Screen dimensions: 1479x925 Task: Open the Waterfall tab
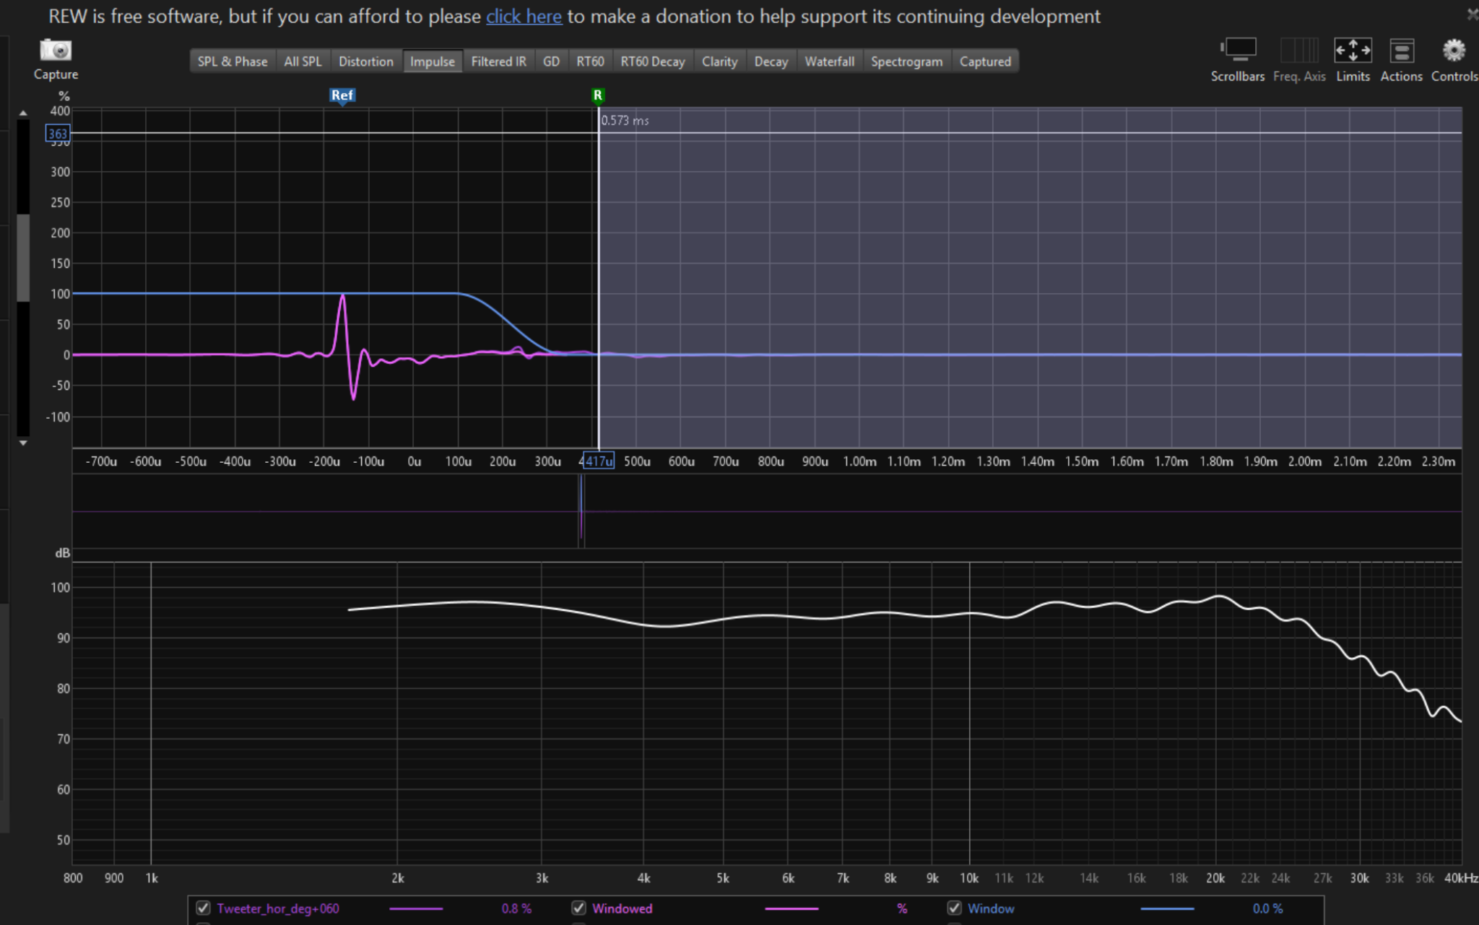coord(830,61)
